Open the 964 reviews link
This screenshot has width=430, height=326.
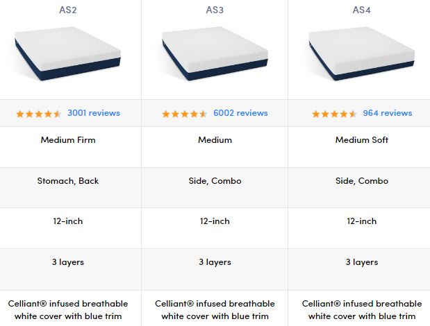tap(388, 113)
